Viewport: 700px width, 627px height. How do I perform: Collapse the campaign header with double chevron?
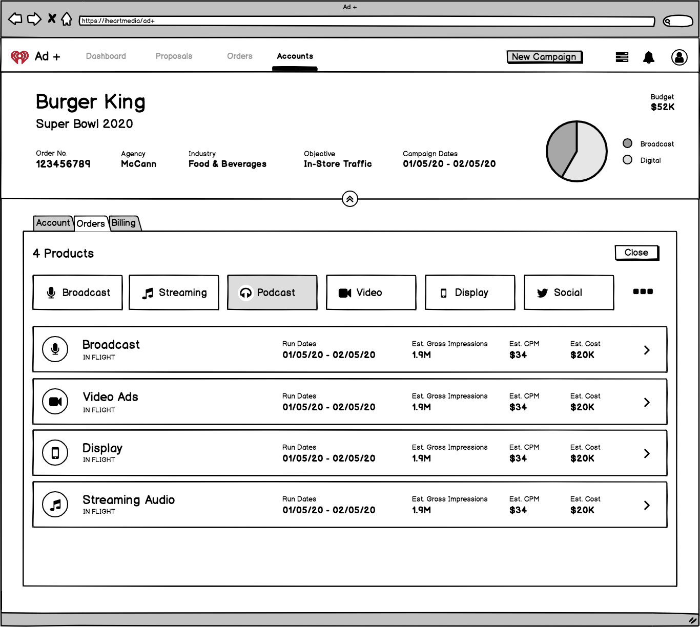(350, 199)
